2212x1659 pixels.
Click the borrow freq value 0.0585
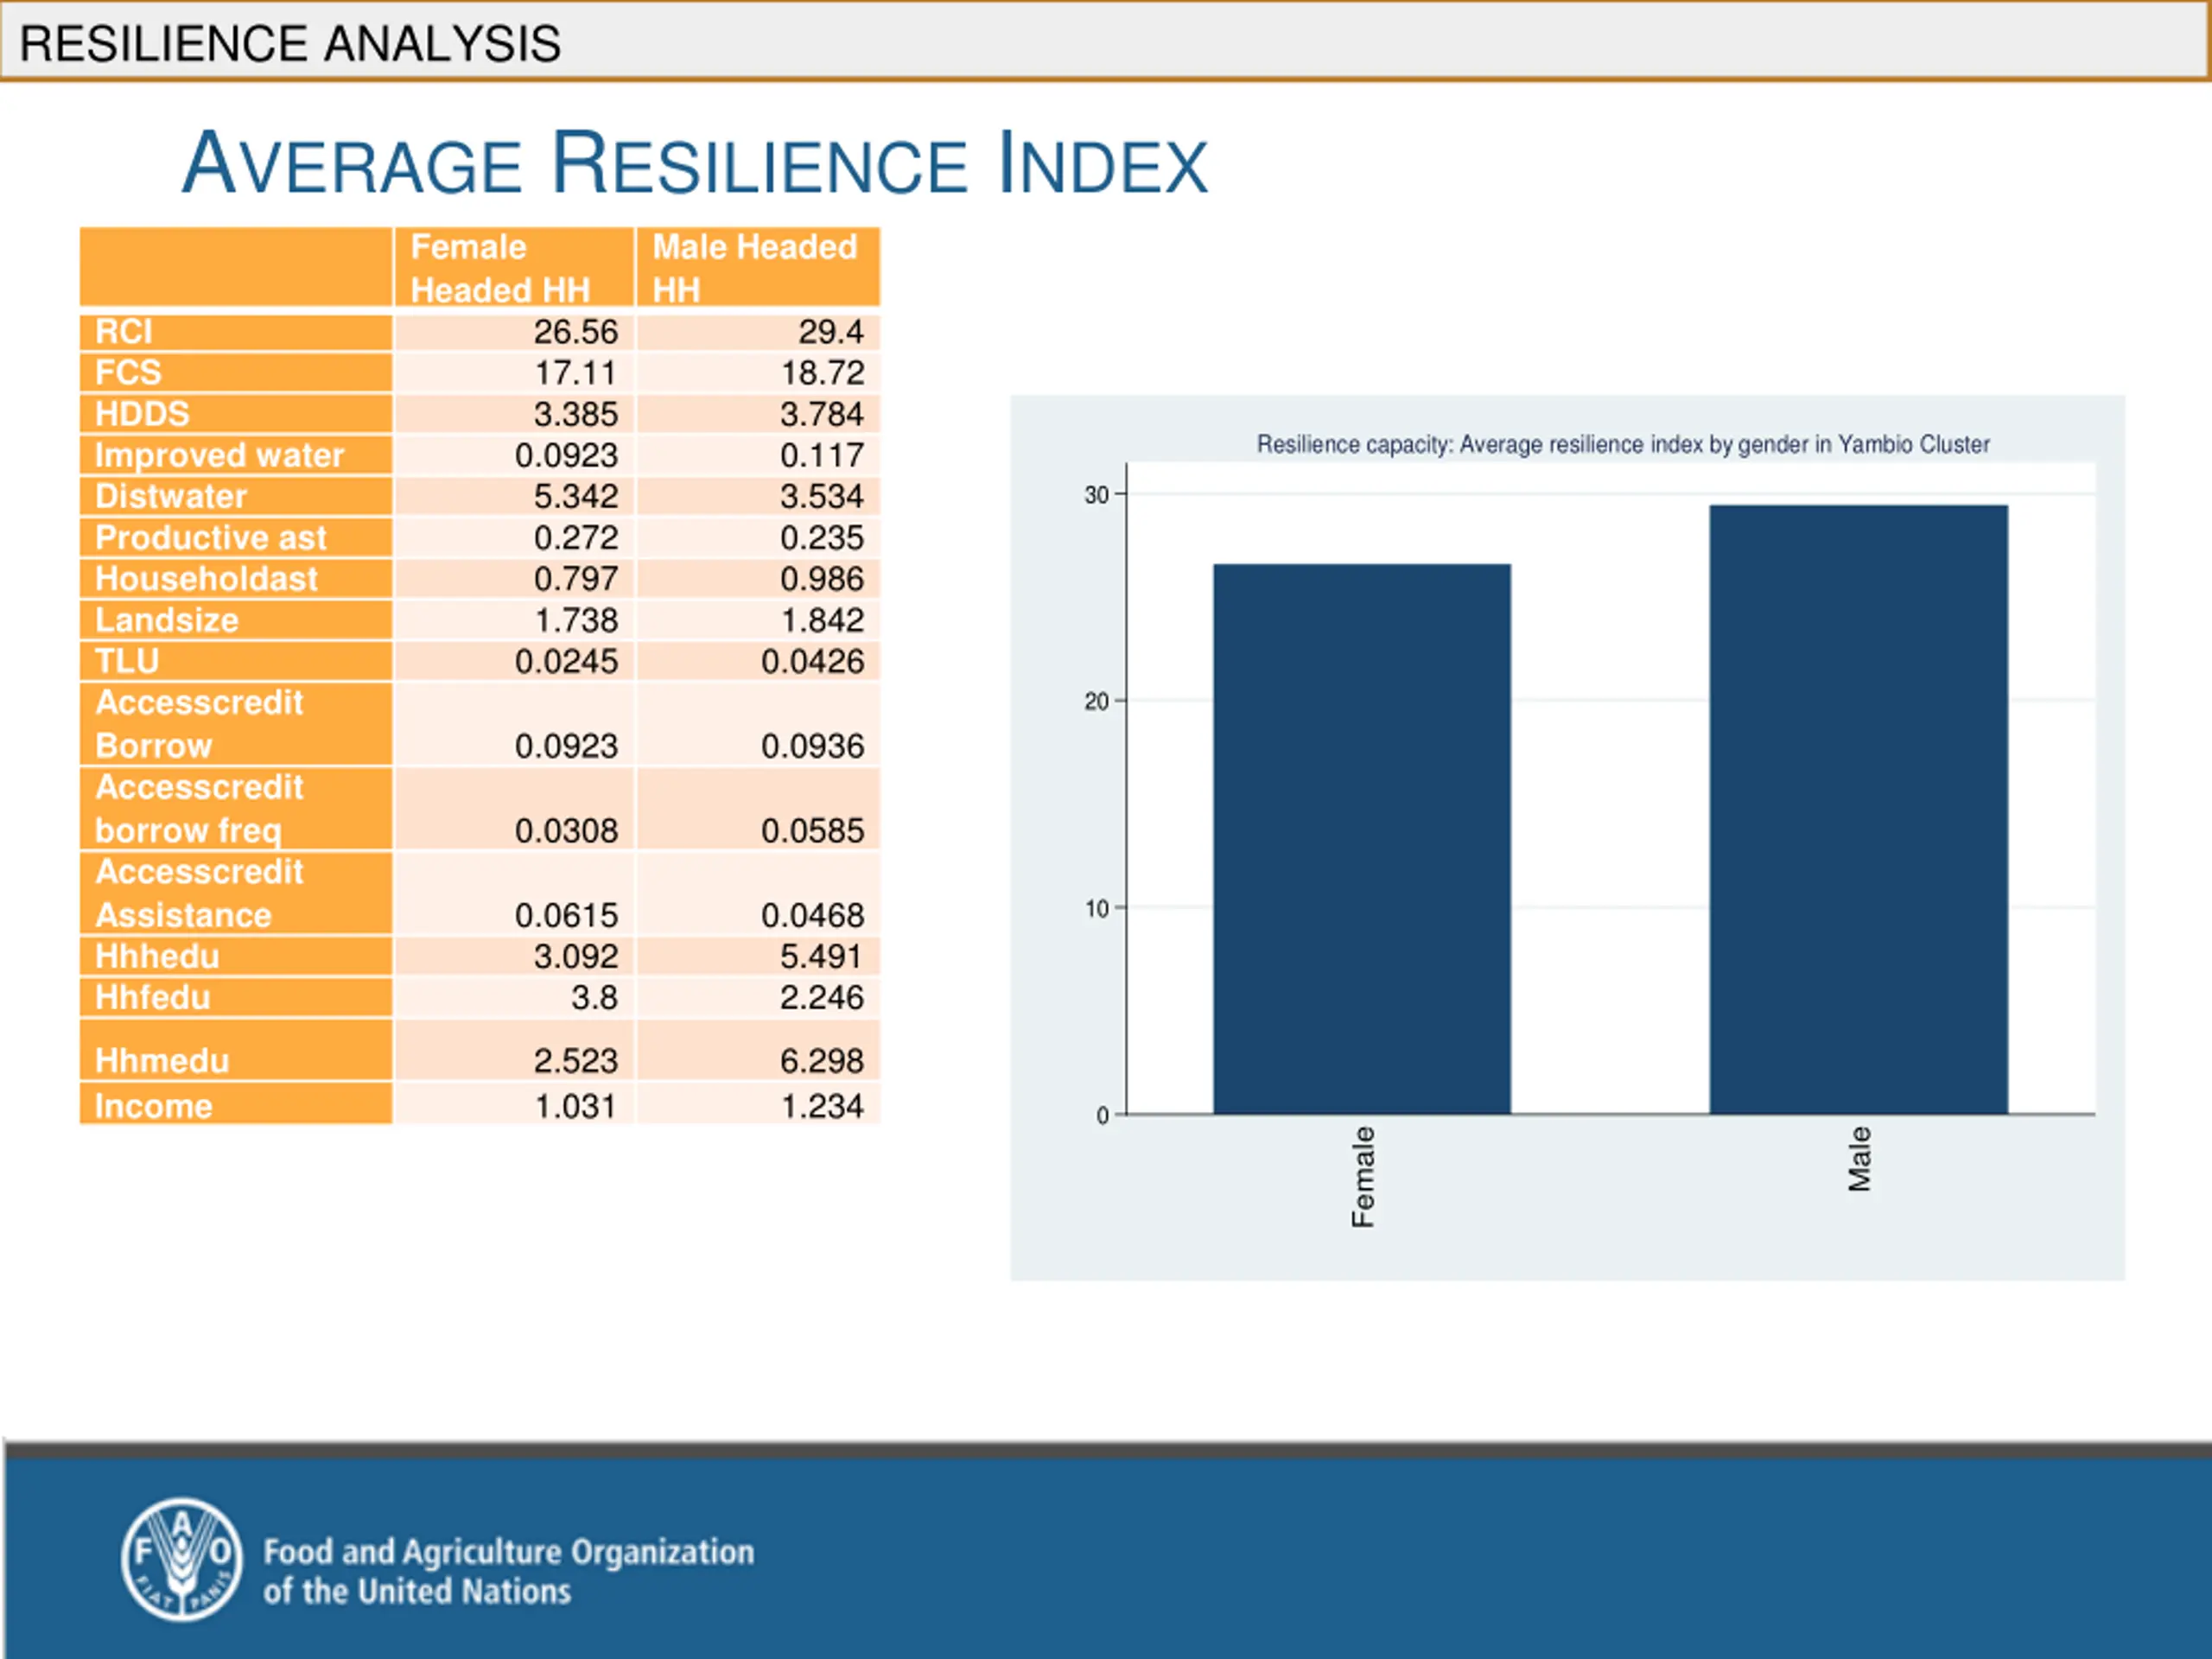(x=812, y=831)
